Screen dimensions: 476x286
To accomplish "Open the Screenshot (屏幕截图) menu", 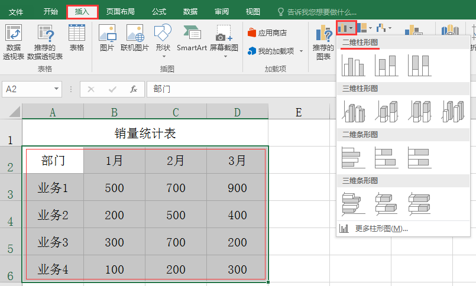I will coord(224,41).
